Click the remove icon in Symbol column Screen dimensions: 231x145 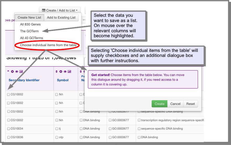(x=61, y=72)
